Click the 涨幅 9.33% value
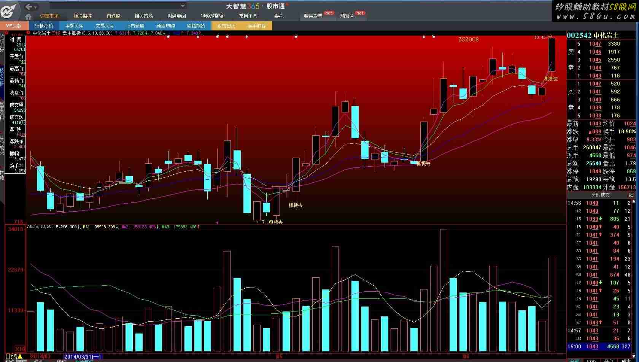 (594, 139)
